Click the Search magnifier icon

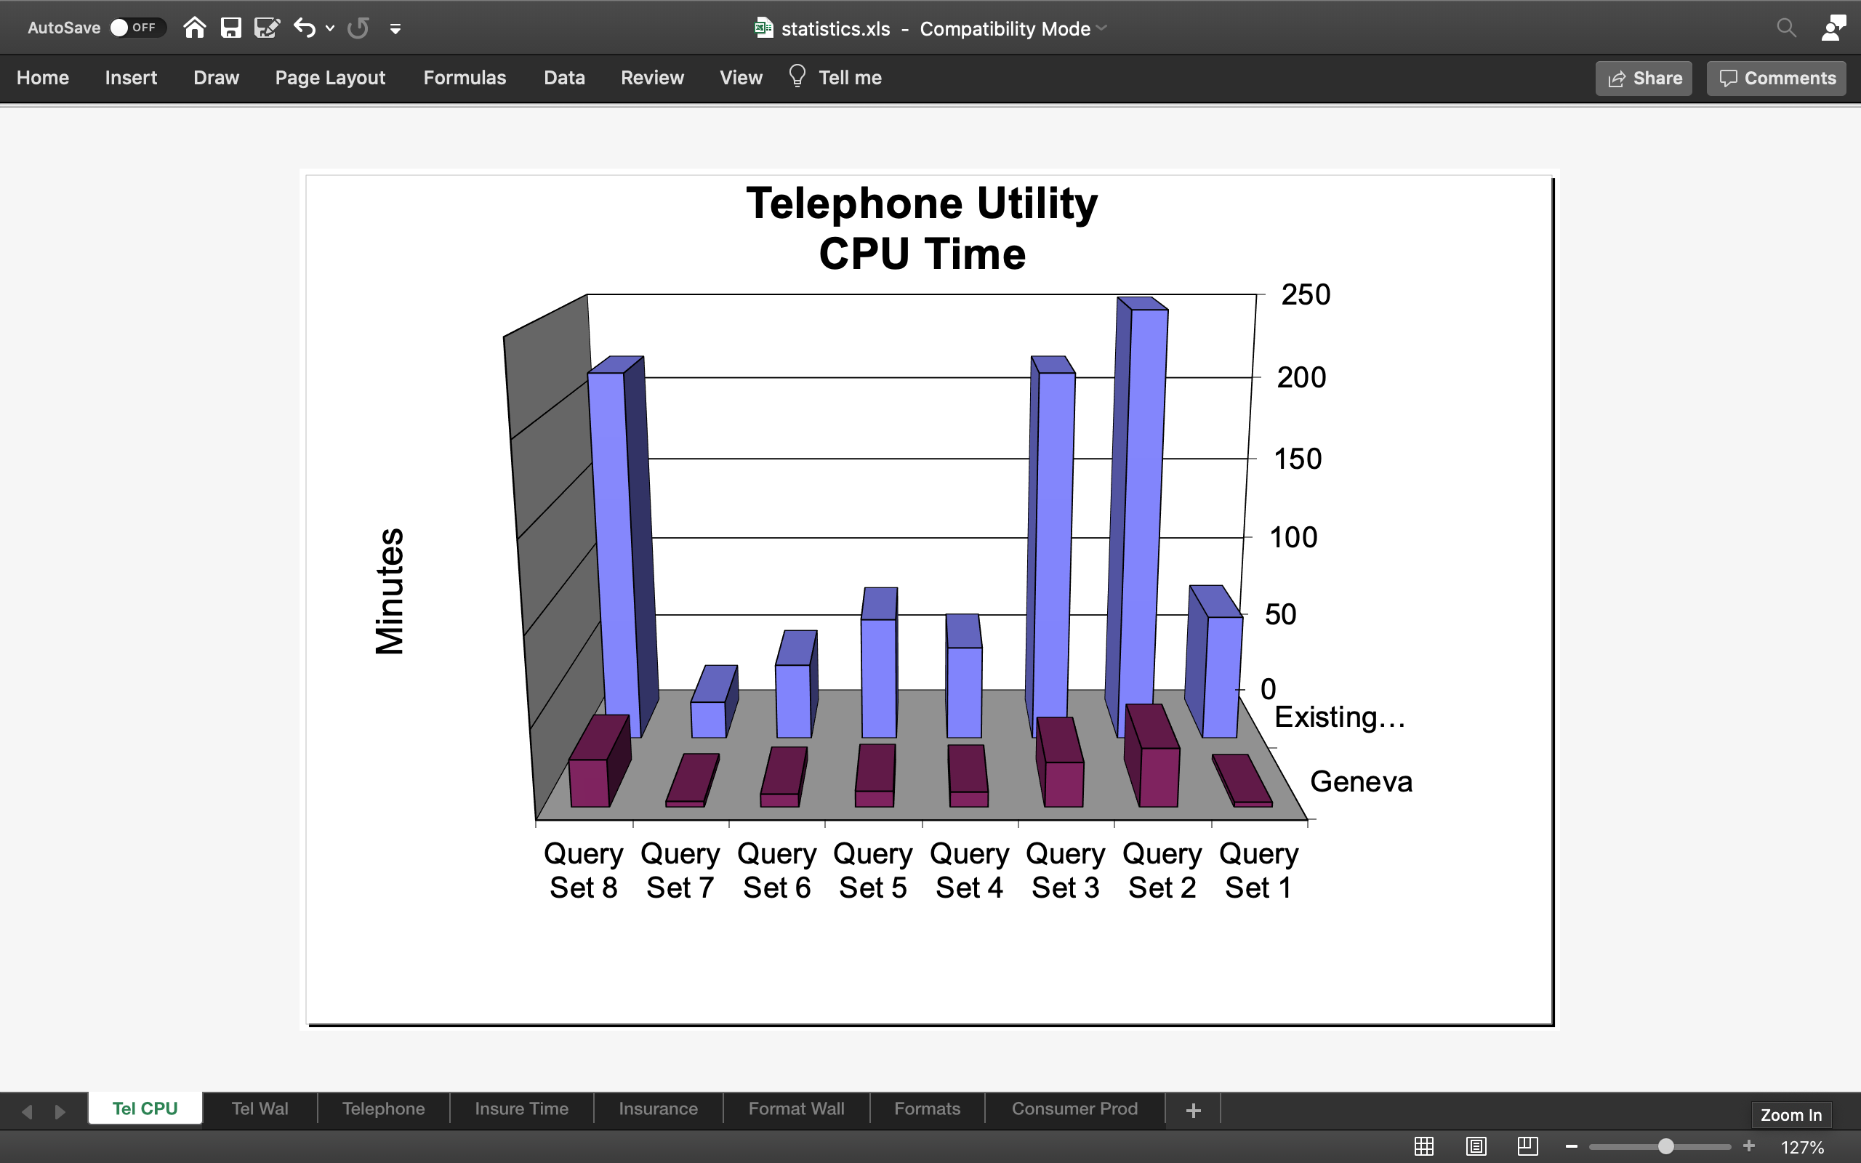pyautogui.click(x=1786, y=28)
